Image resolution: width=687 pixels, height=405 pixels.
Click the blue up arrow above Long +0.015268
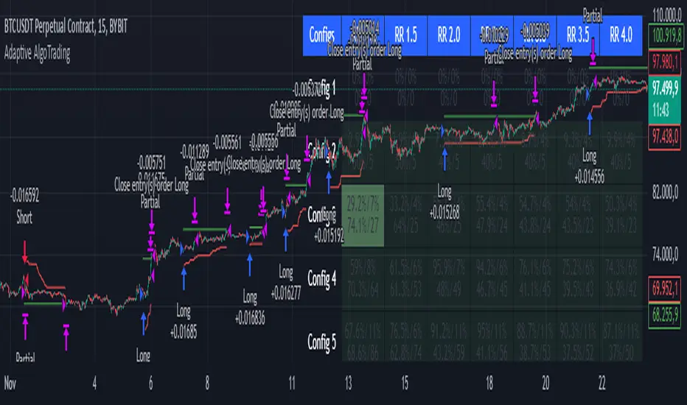tap(444, 159)
